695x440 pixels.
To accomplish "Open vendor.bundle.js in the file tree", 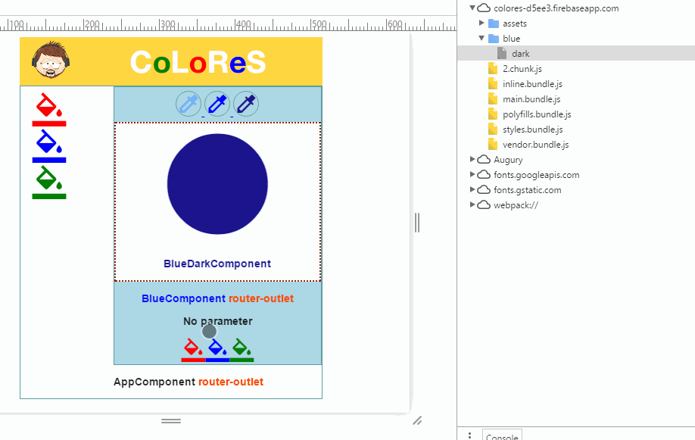I will [x=535, y=145].
